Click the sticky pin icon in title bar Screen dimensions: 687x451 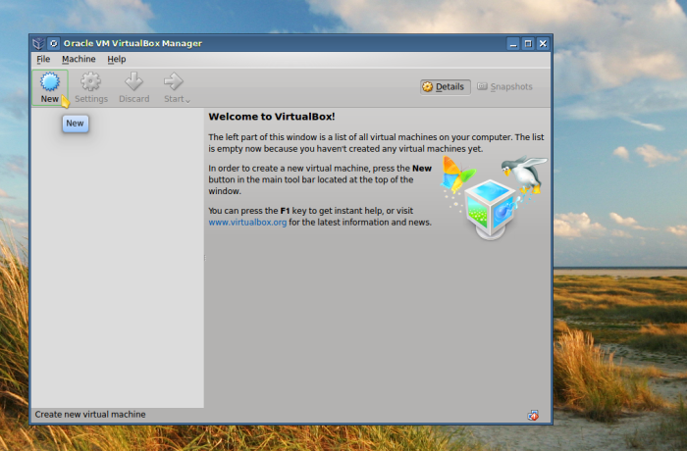(x=53, y=43)
